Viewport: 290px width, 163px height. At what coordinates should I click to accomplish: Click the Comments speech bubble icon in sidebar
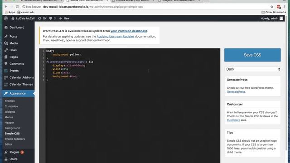click(x=6, y=64)
